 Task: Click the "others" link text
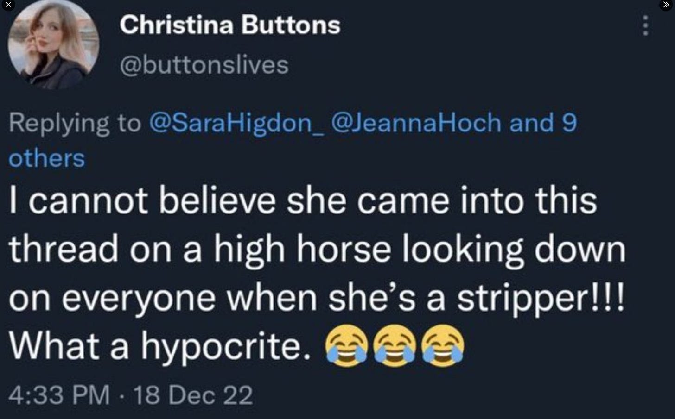[47, 158]
